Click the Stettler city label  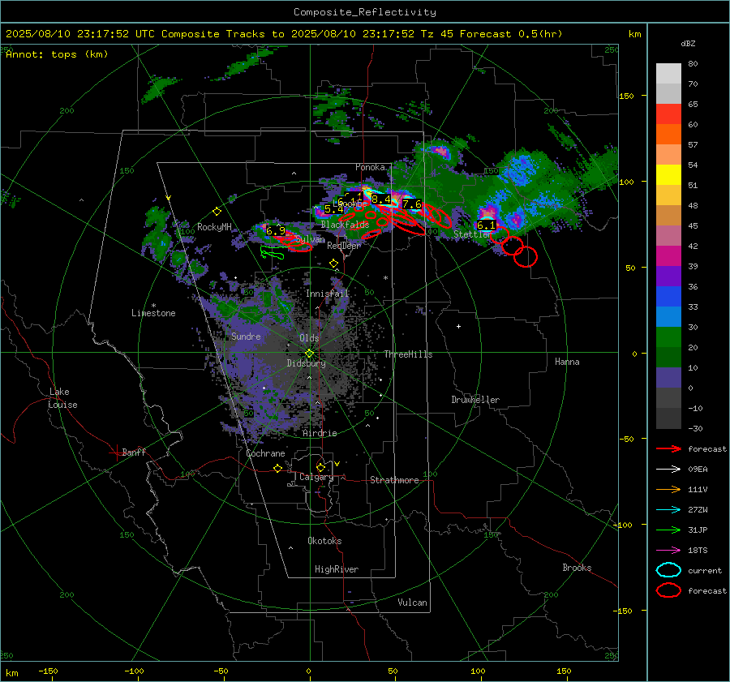coord(473,234)
